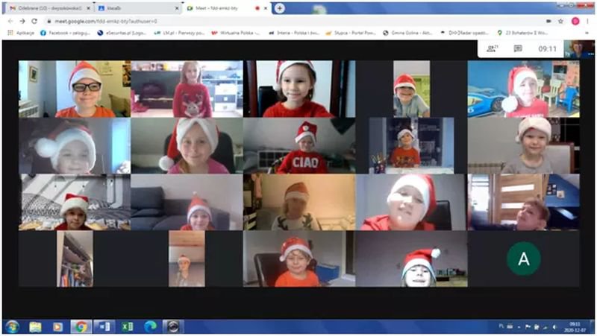Open the taskbar clock and date
This screenshot has width=597, height=336.
(x=575, y=327)
